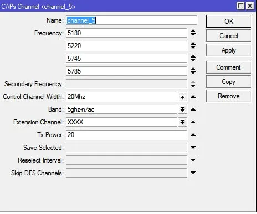This screenshot has height=214, width=257.
Task: Open the Band dropdown list
Action: click(182, 109)
